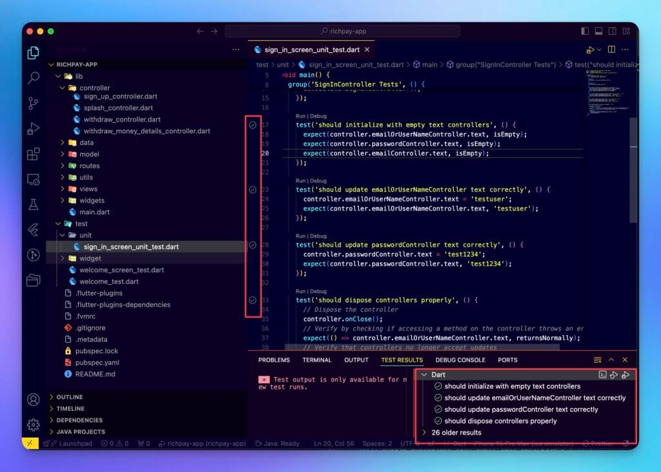661x472 pixels.
Task: Click Run above the 'should initialize' test
Action: click(300, 116)
